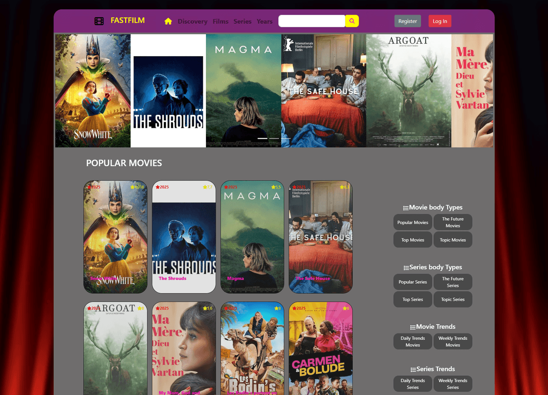Screen dimensions: 548x395
Task: Click the POPULAR MOVIES heading
Action: [124, 163]
